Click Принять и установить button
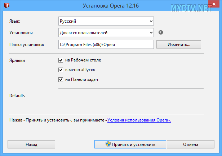The width and height of the screenshot is (222, 156). tap(130, 144)
